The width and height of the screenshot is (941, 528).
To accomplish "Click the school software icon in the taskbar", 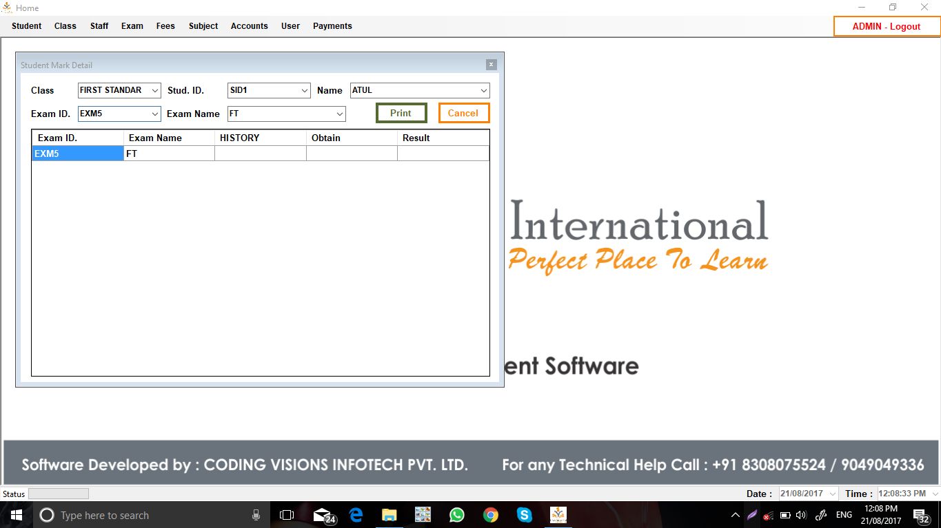I will pyautogui.click(x=558, y=515).
